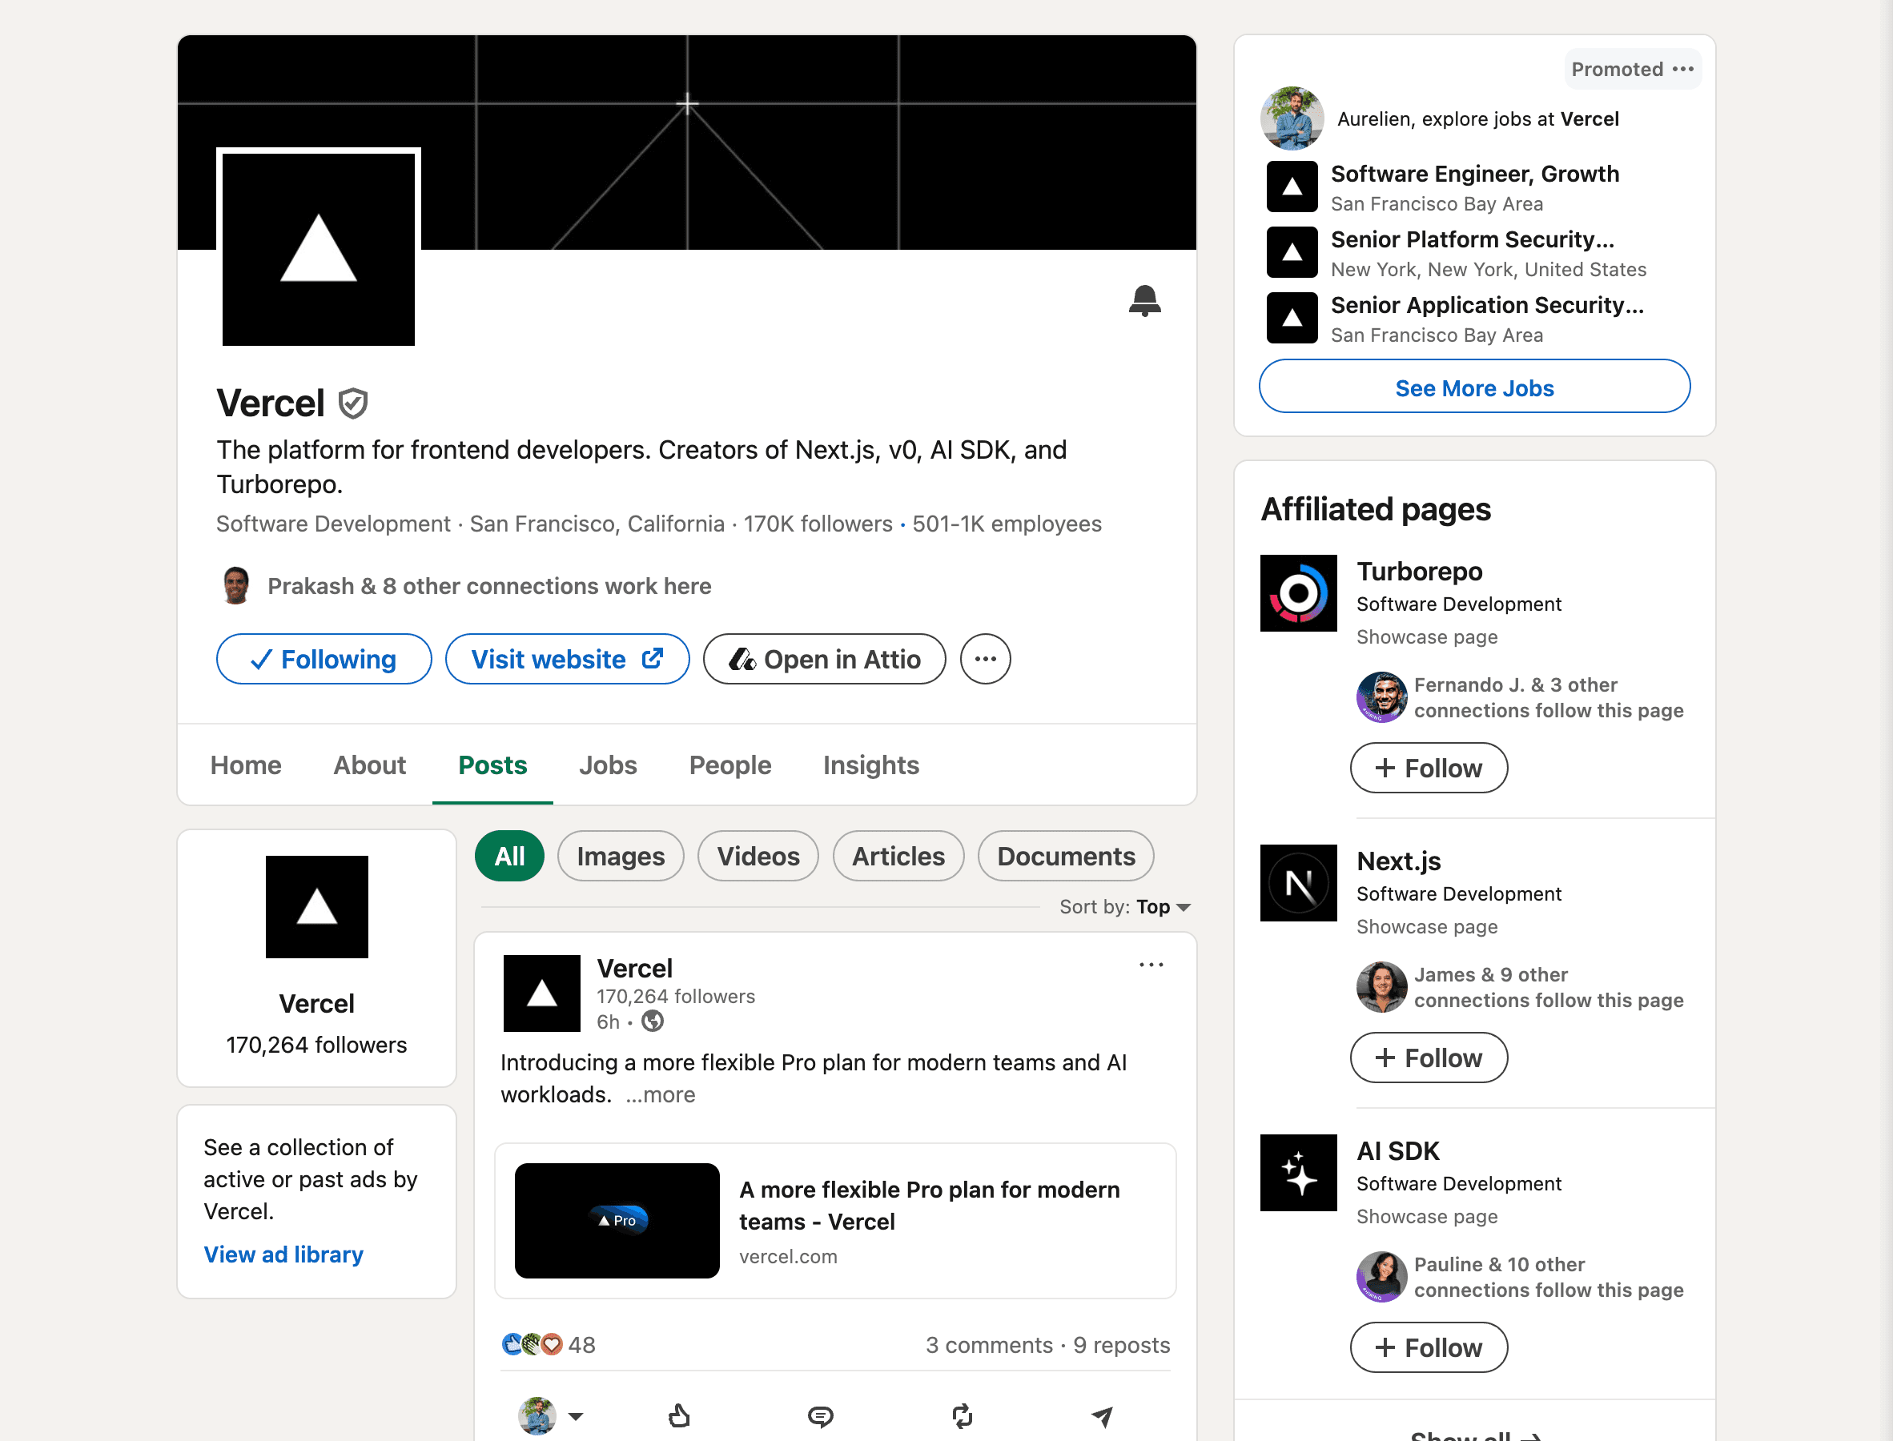Follow the Next.js page
Screen dimensions: 1893x1441
(x=1429, y=1058)
